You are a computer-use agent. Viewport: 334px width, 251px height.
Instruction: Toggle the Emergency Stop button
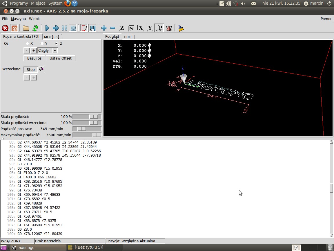pyautogui.click(x=5, y=28)
